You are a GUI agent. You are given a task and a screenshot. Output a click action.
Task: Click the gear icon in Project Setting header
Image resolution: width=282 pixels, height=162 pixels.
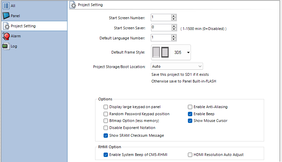73,5
